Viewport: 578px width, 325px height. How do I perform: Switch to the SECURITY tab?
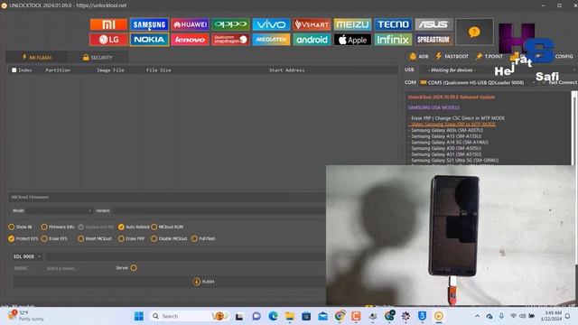coord(98,57)
